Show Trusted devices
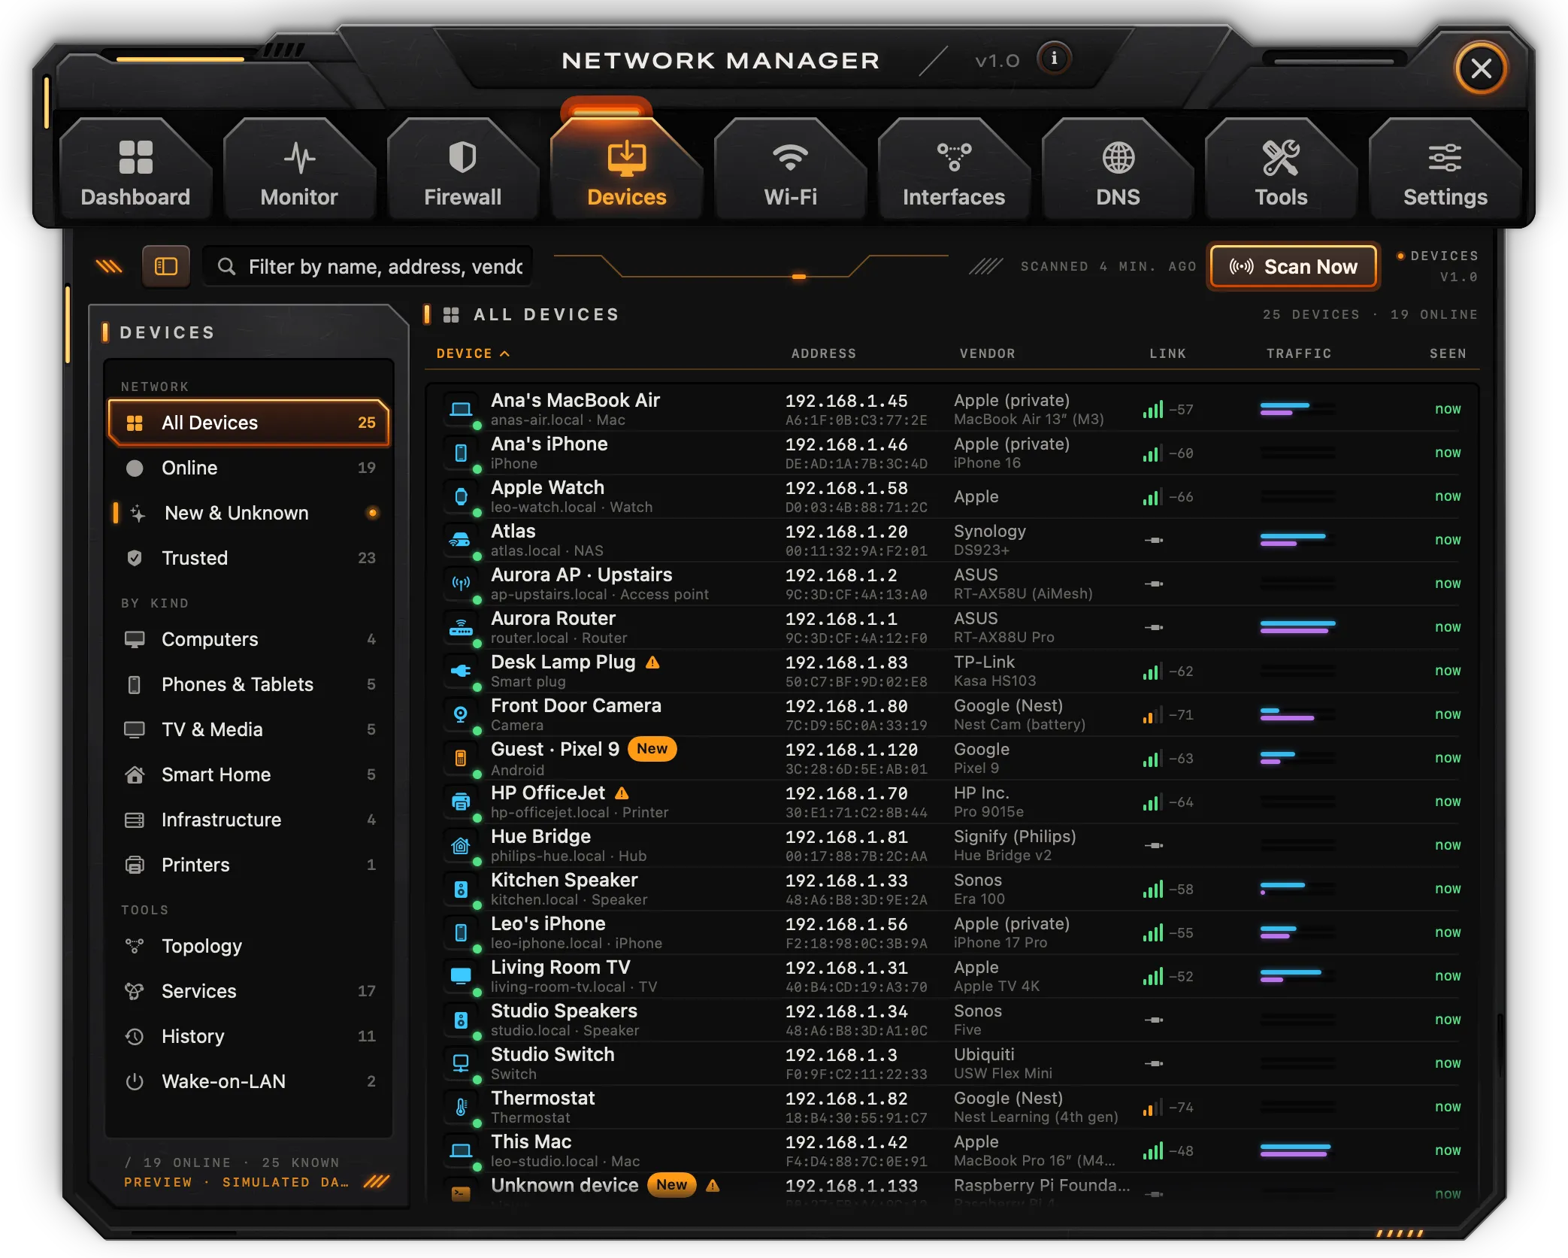 click(249, 558)
